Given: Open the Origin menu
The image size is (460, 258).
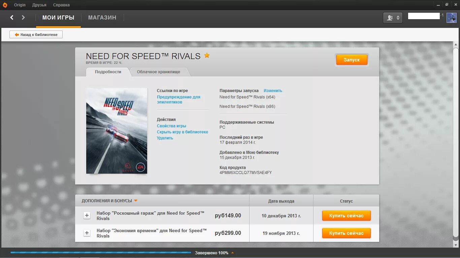Looking at the screenshot, I should tap(20, 5).
